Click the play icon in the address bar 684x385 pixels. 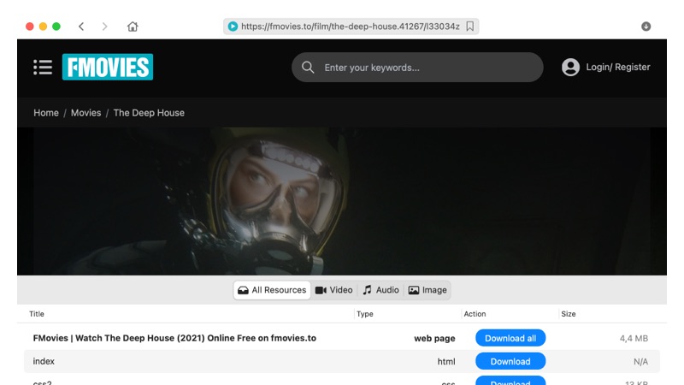tap(233, 27)
